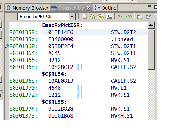Select address 80301366:

[23, 60]
